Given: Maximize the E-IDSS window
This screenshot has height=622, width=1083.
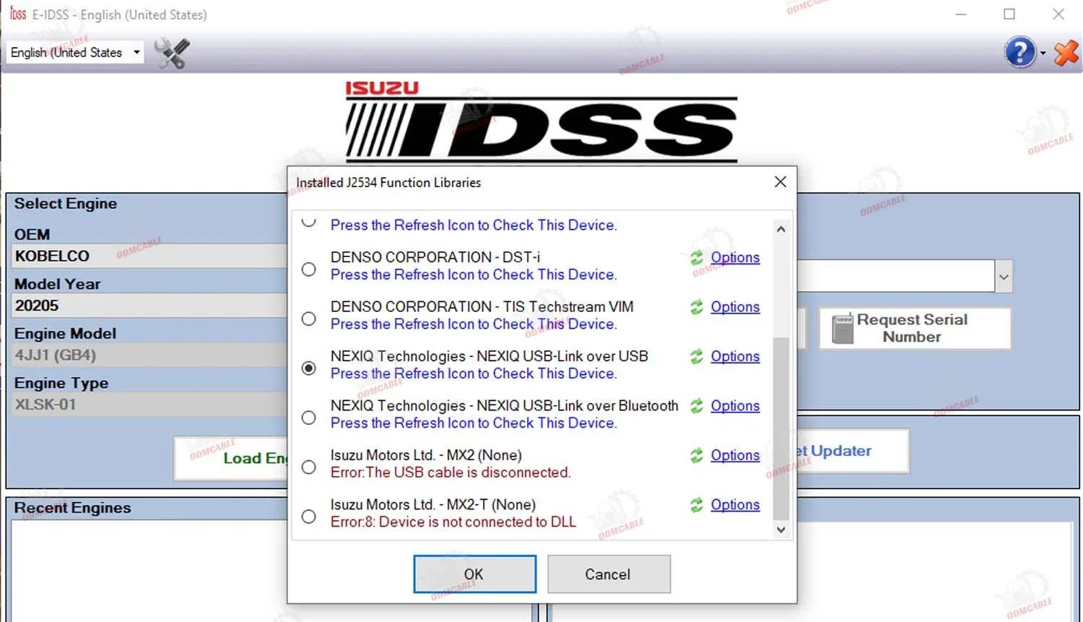Looking at the screenshot, I should point(1009,14).
